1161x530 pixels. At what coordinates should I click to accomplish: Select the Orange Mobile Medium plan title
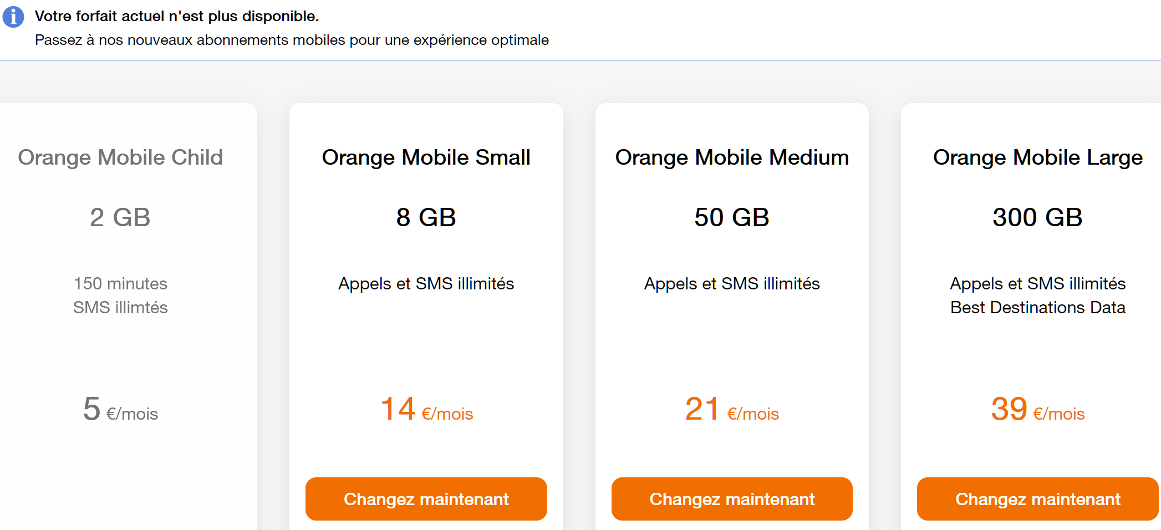[x=732, y=157]
